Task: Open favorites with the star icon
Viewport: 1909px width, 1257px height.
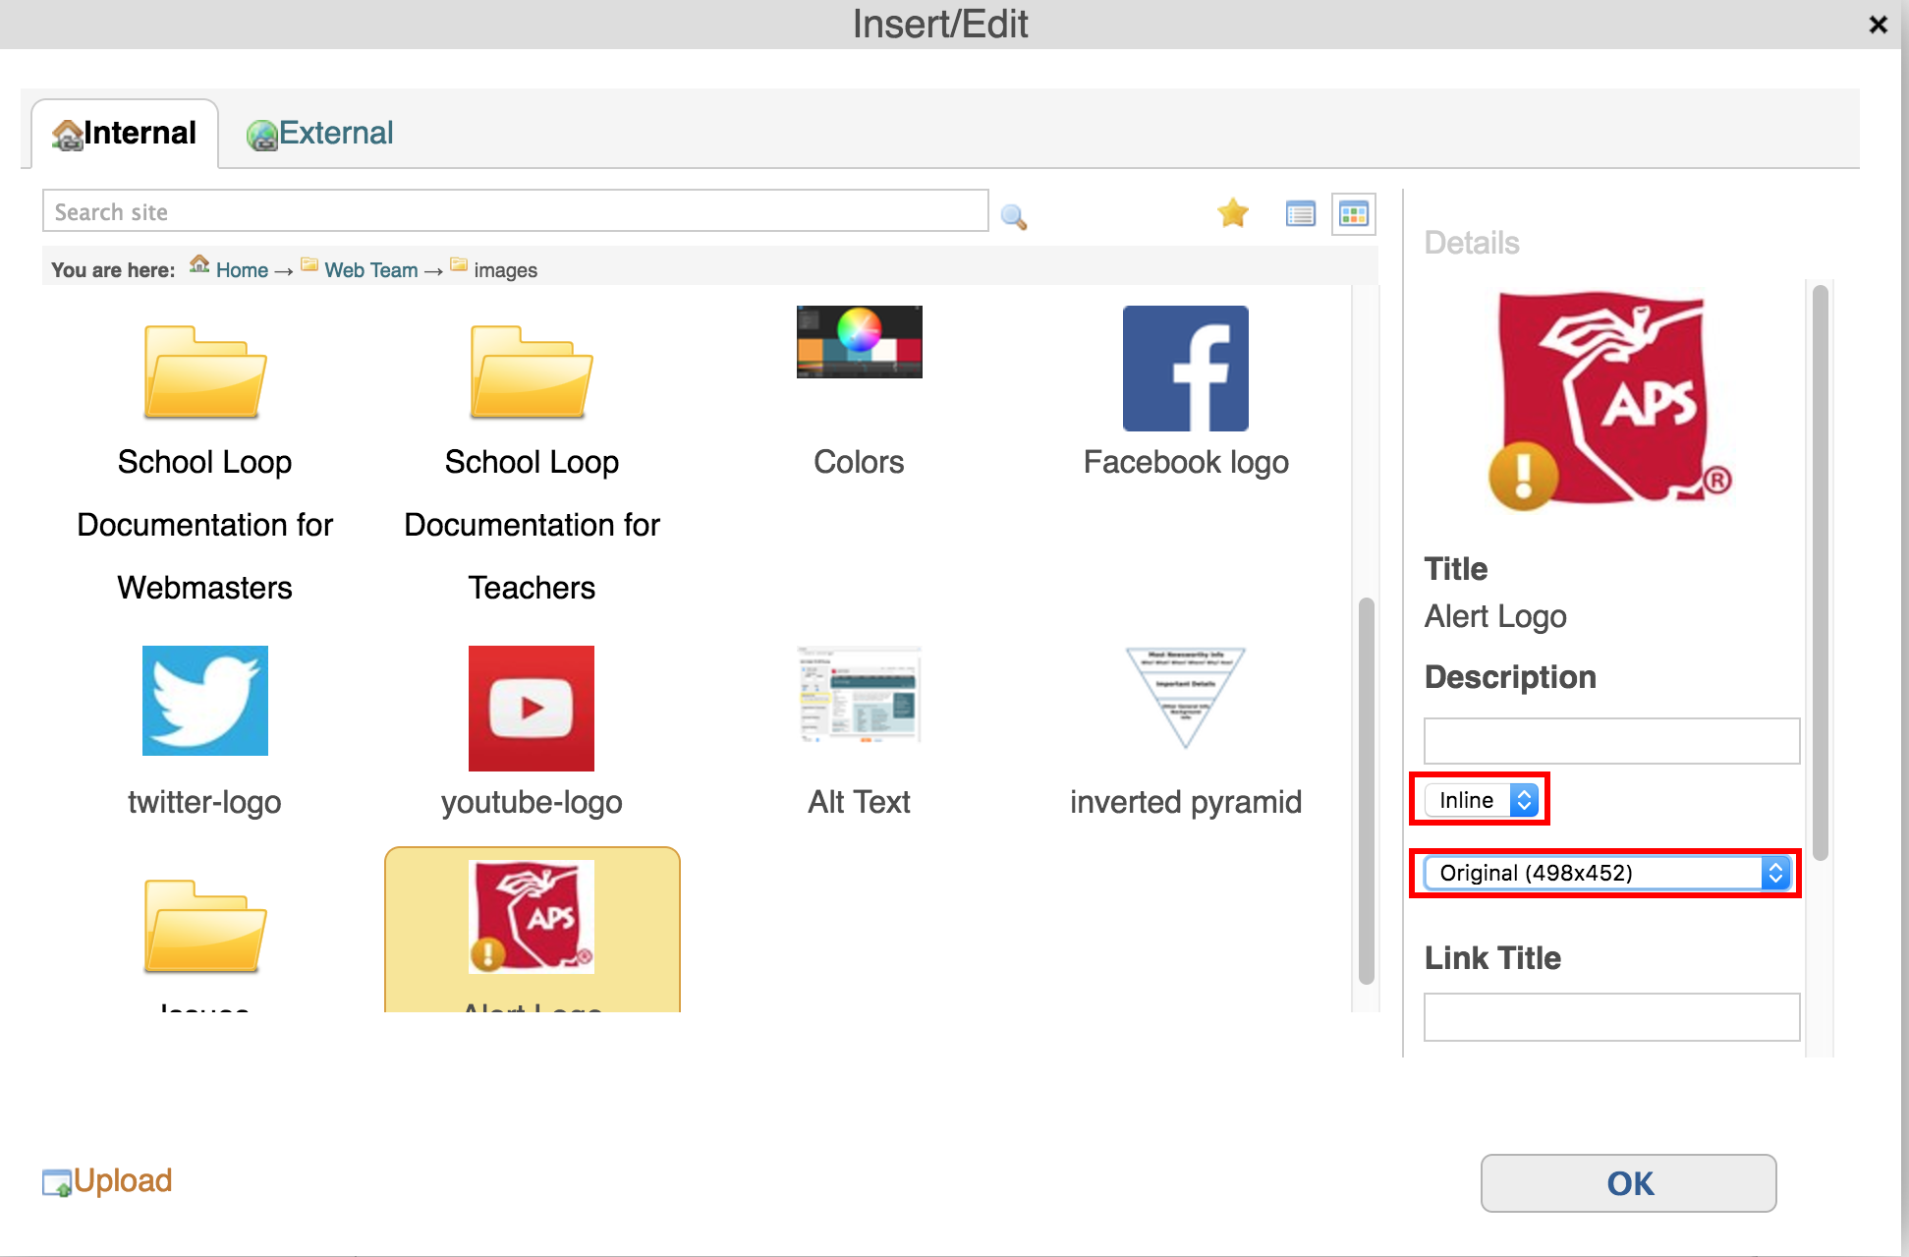Action: (1232, 212)
